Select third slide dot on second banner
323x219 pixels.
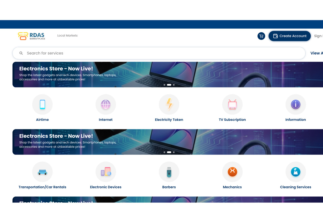tap(174, 152)
